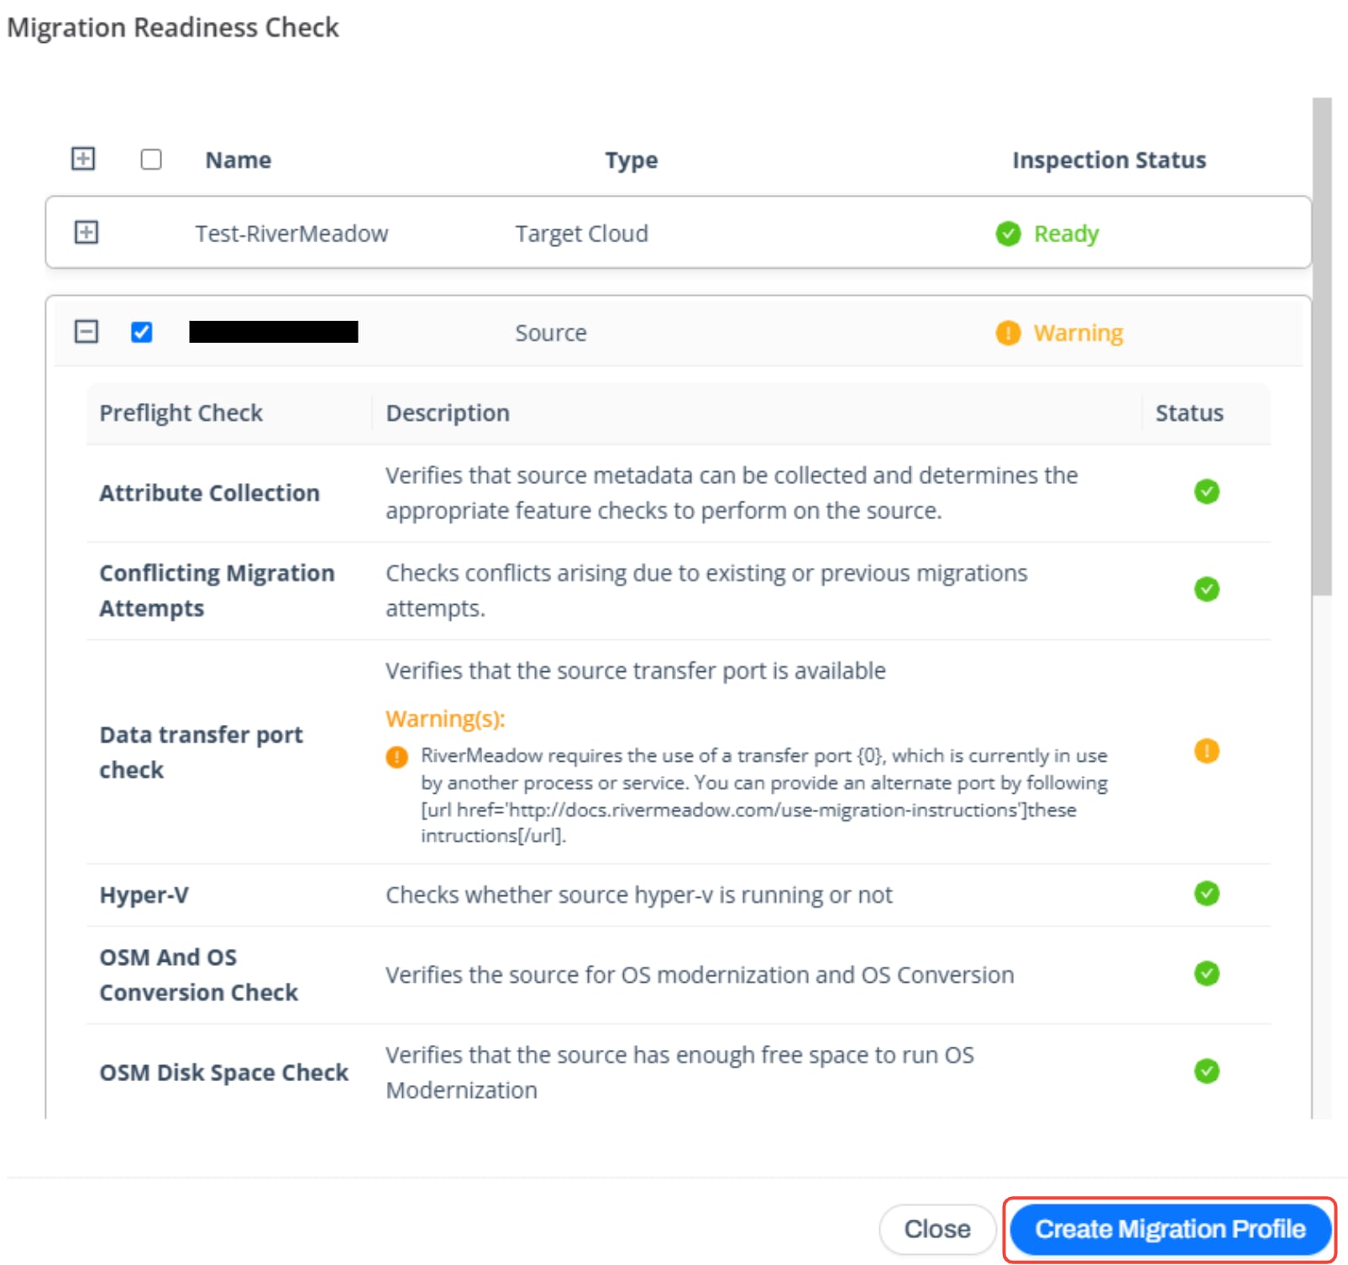1348x1265 pixels.
Task: Click the Attribute Collection description text
Action: pyautogui.click(x=732, y=492)
